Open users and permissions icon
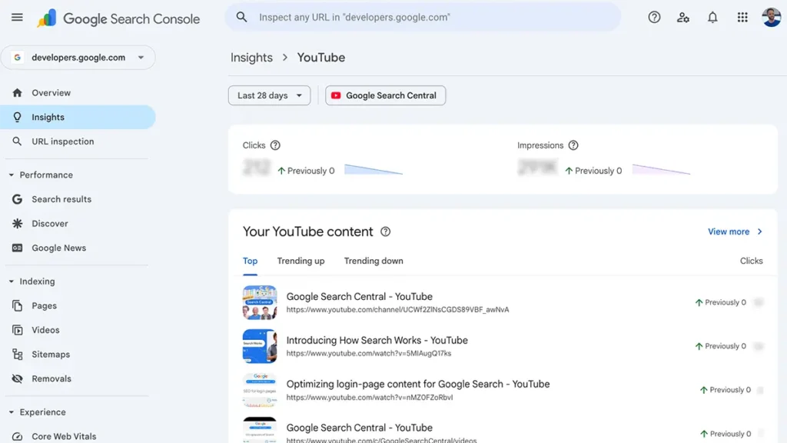 [x=683, y=17]
